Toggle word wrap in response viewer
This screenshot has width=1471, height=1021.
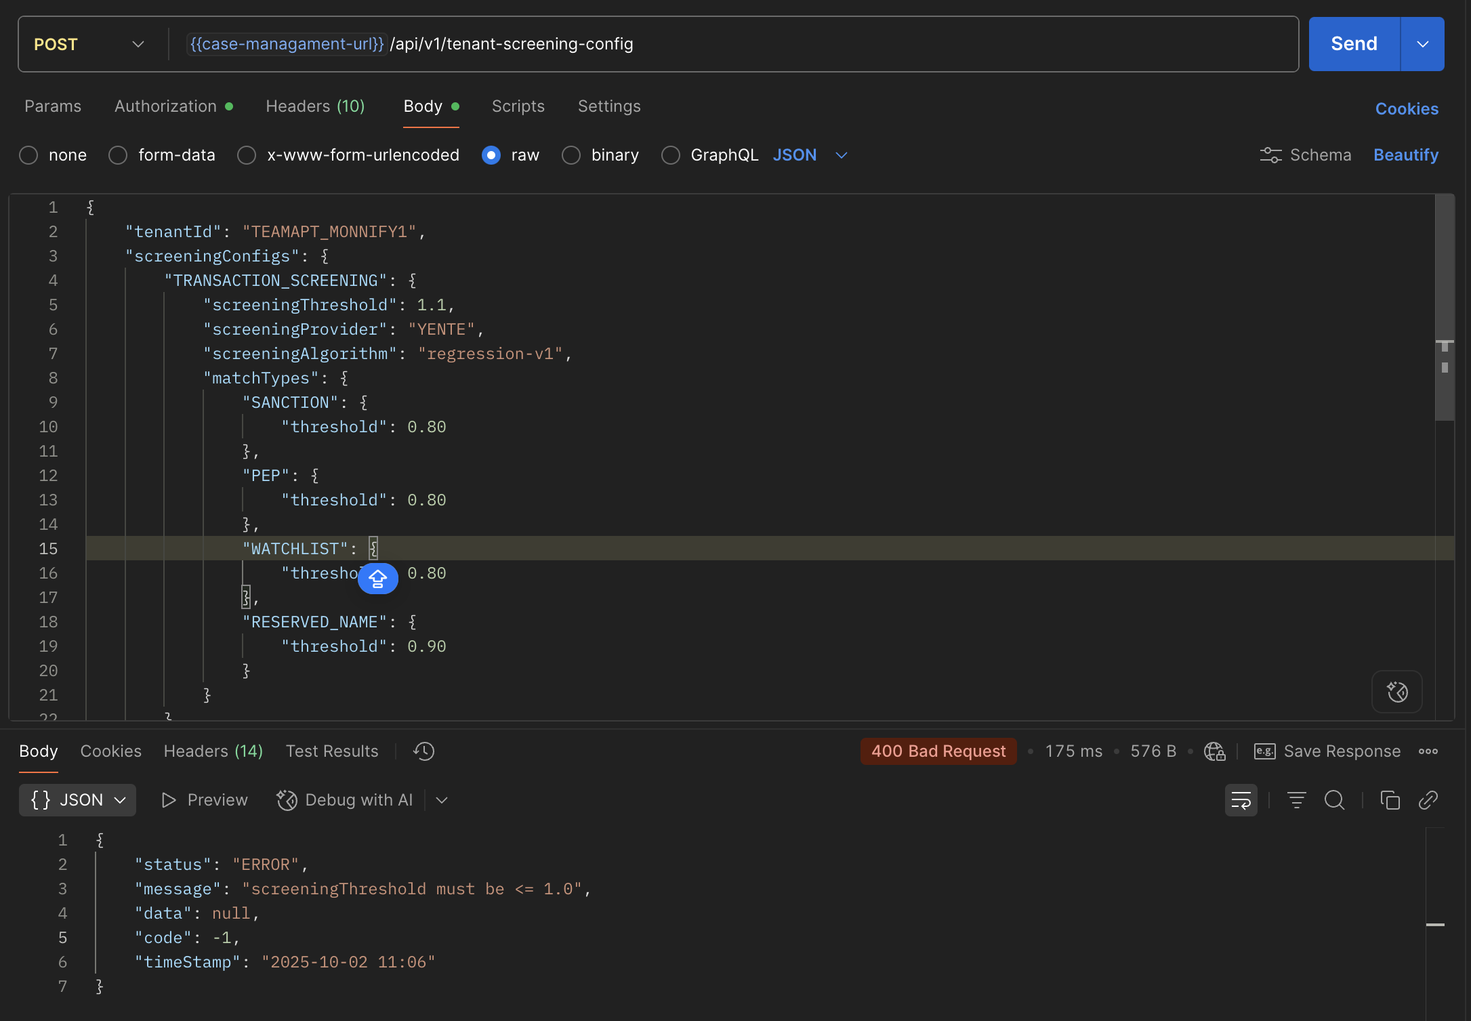click(1241, 800)
